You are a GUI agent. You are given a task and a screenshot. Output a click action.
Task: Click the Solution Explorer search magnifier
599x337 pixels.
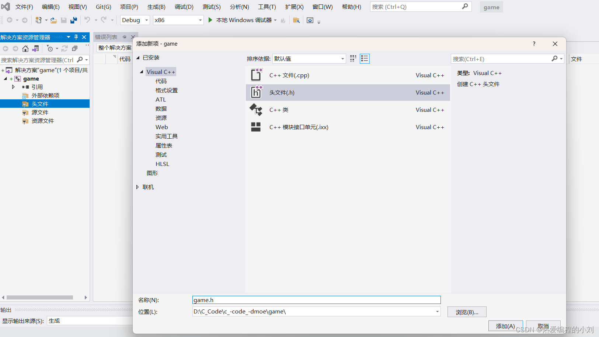point(80,60)
